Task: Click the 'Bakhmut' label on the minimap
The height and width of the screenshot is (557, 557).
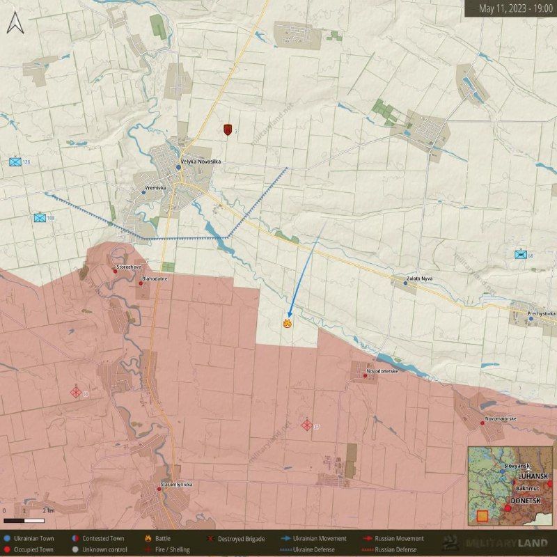Action: point(528,489)
